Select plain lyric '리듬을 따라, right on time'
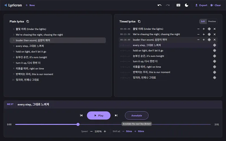The height and width of the screenshot is (141, 226). point(58,69)
